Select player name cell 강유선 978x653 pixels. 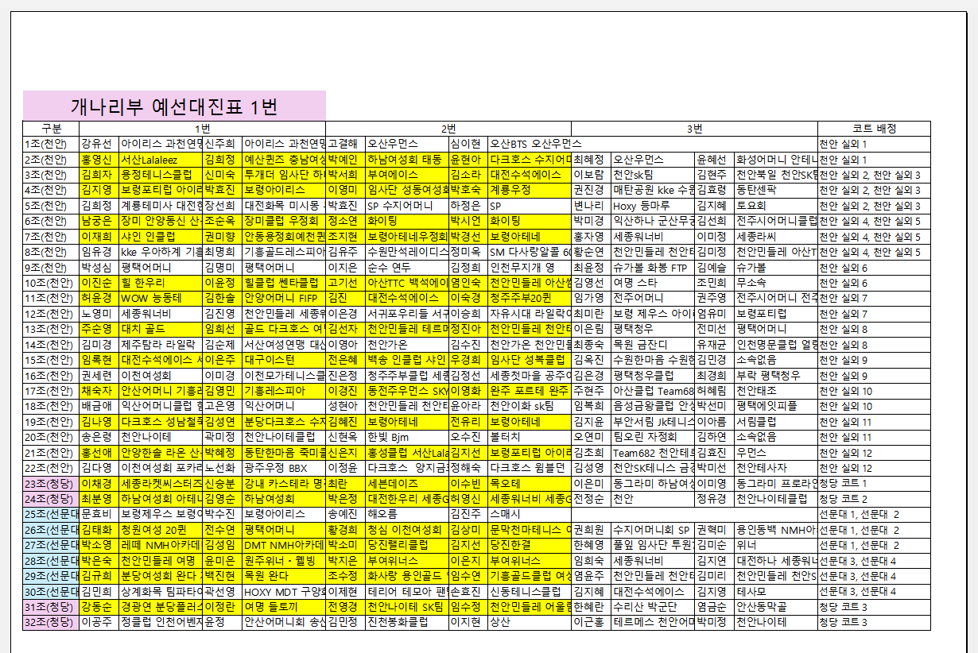pos(99,144)
